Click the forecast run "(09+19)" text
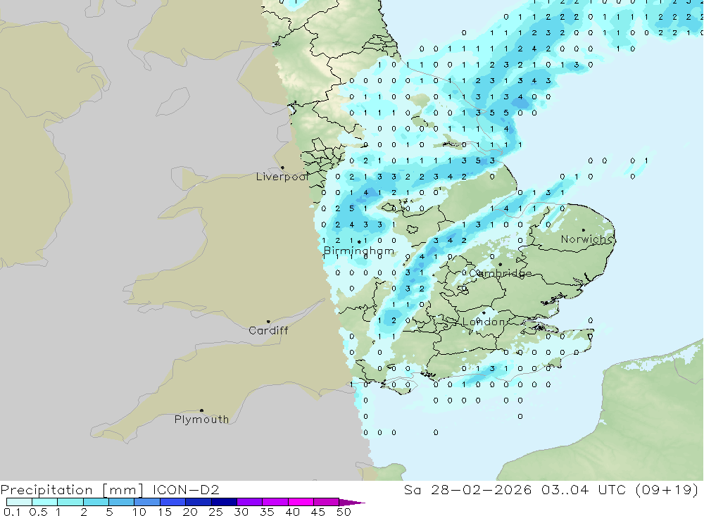 pos(667,490)
